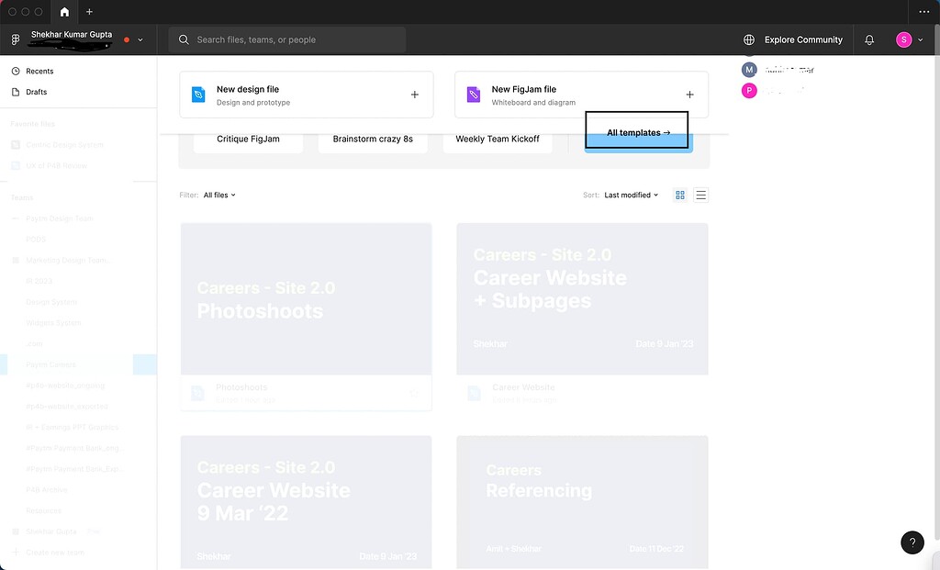Open a new tab with plus icon
Image resolution: width=940 pixels, height=570 pixels.
[89, 12]
